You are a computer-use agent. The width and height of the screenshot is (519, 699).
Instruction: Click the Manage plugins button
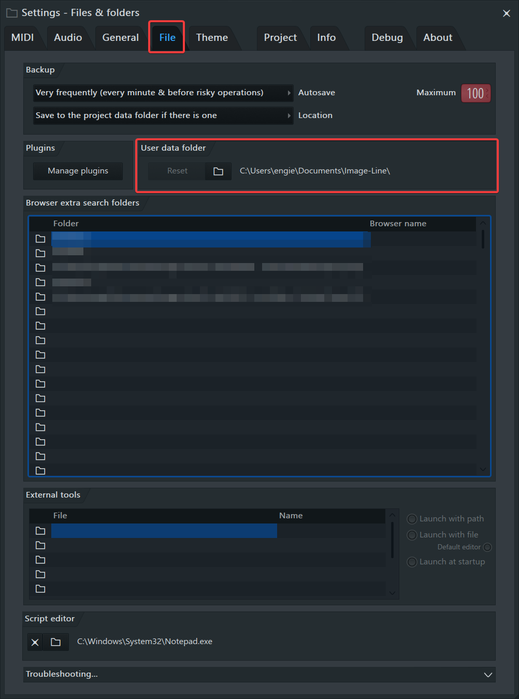77,171
